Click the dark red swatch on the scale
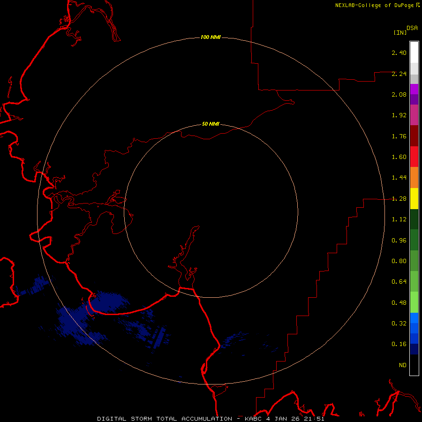Screen dimensions: 422x422 (x=414, y=136)
